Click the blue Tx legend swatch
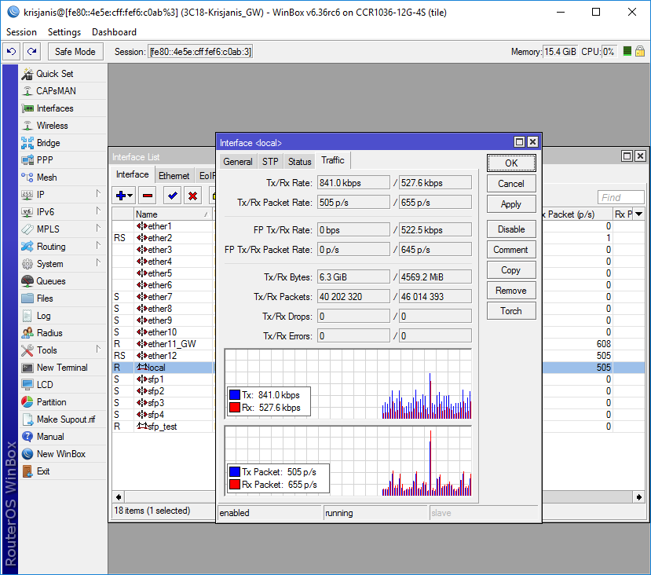 click(x=235, y=394)
